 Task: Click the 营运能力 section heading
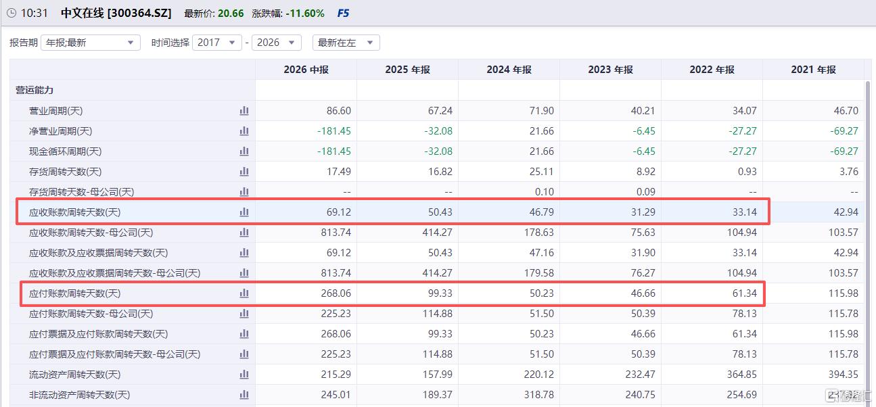34,90
